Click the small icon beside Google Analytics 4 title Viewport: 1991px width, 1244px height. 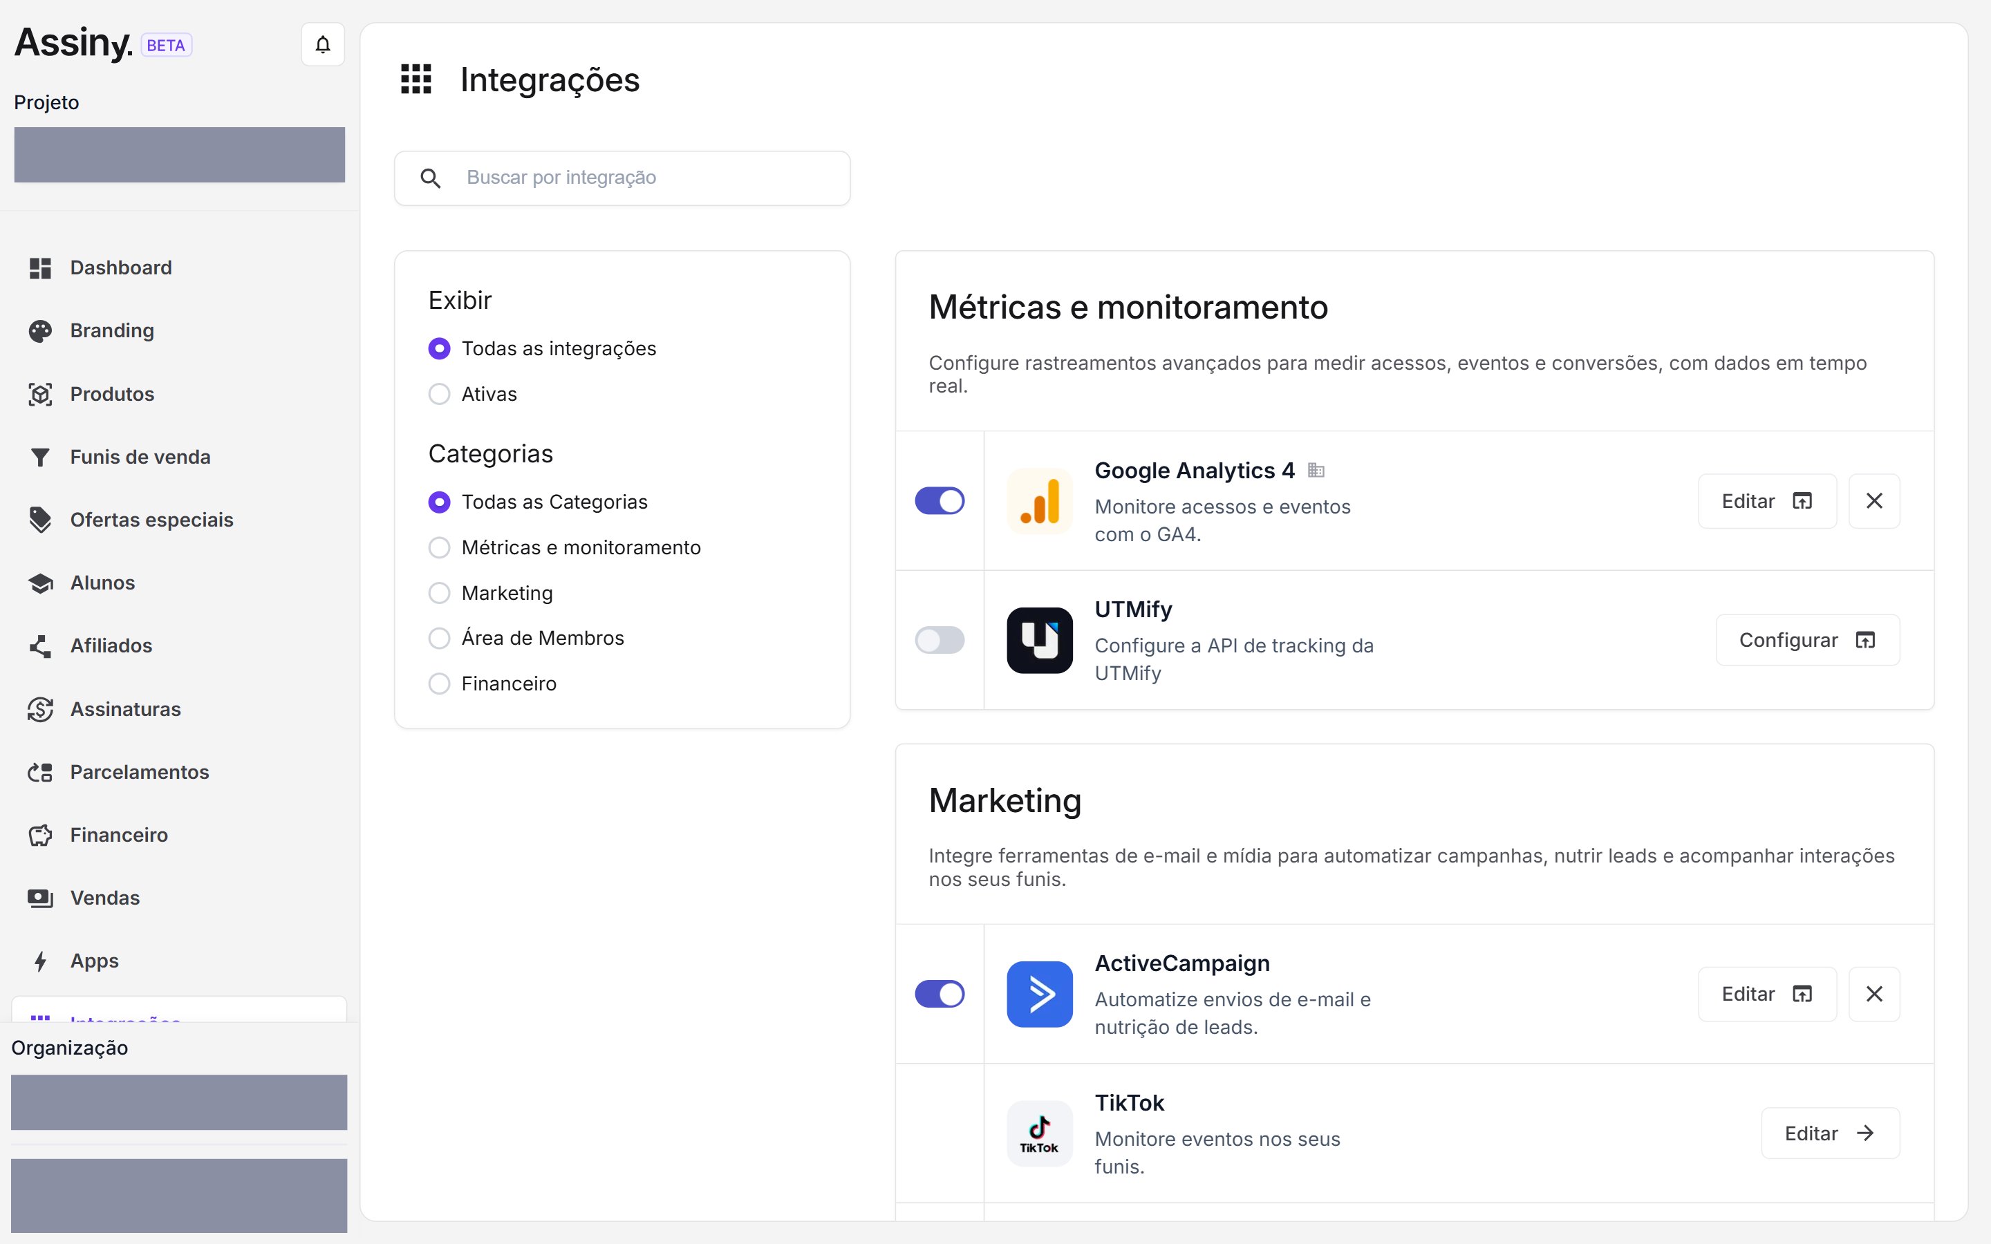coord(1316,471)
